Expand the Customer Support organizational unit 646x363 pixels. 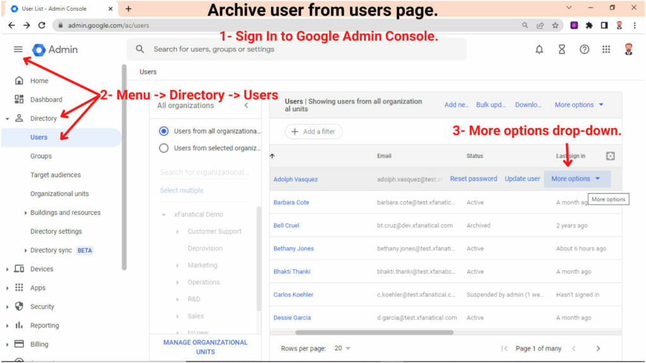coord(177,231)
